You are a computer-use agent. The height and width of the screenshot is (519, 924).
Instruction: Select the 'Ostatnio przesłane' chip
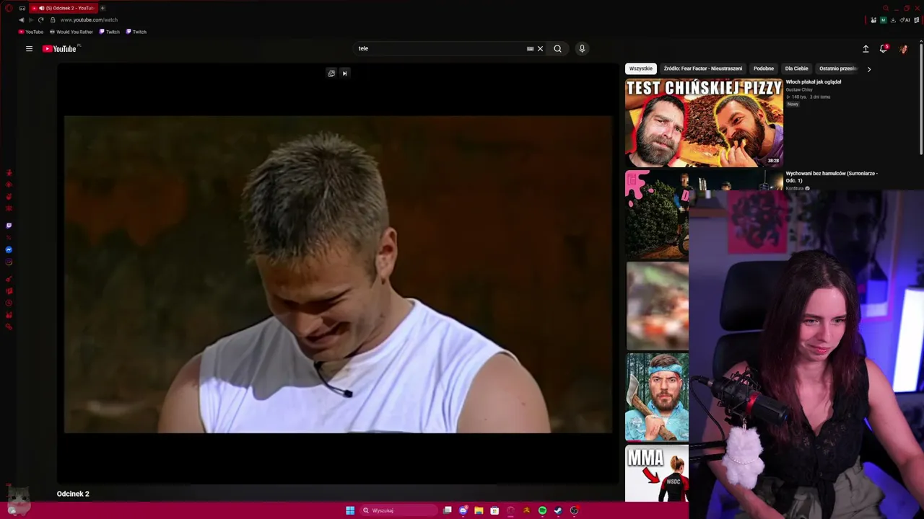tap(837, 68)
